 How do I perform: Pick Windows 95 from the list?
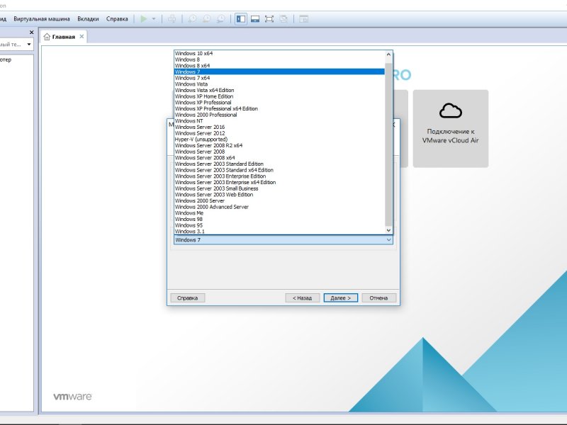point(279,225)
